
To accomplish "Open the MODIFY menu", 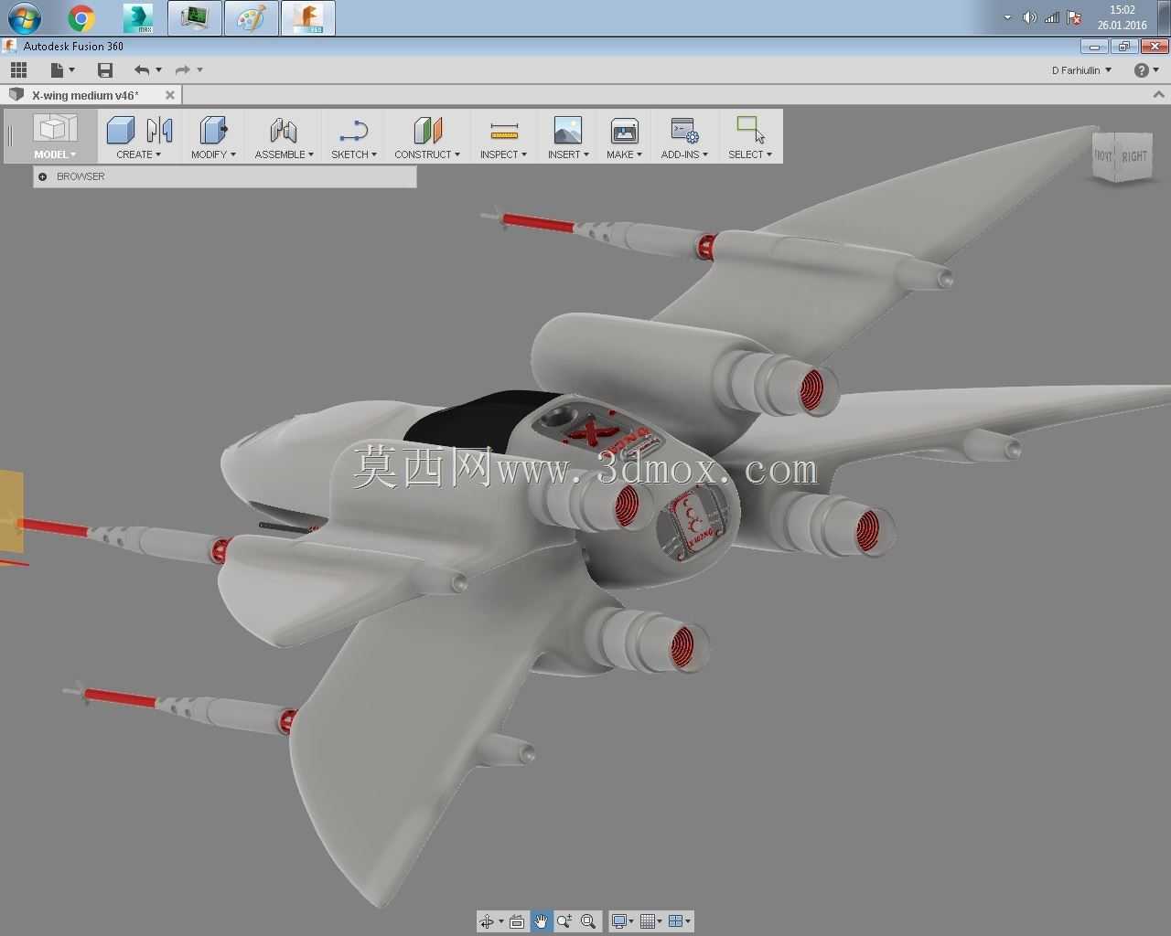I will coord(214,154).
